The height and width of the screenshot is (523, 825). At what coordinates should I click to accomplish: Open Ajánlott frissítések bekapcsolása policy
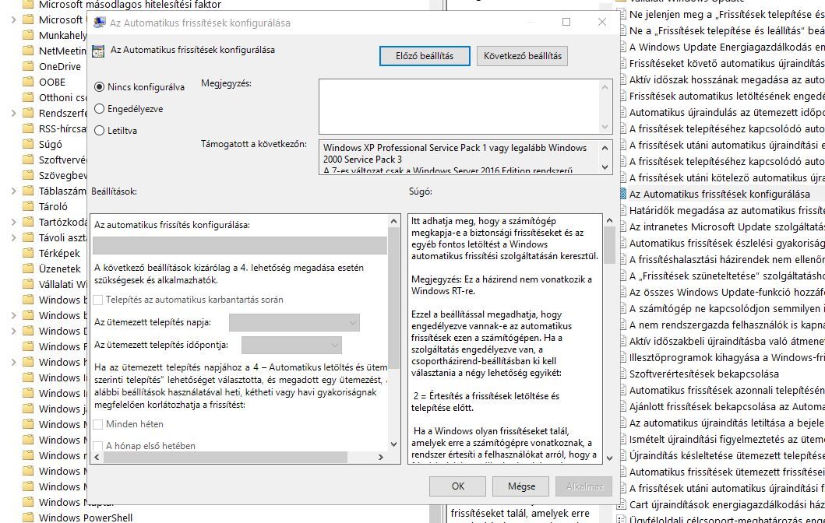pyautogui.click(x=727, y=406)
